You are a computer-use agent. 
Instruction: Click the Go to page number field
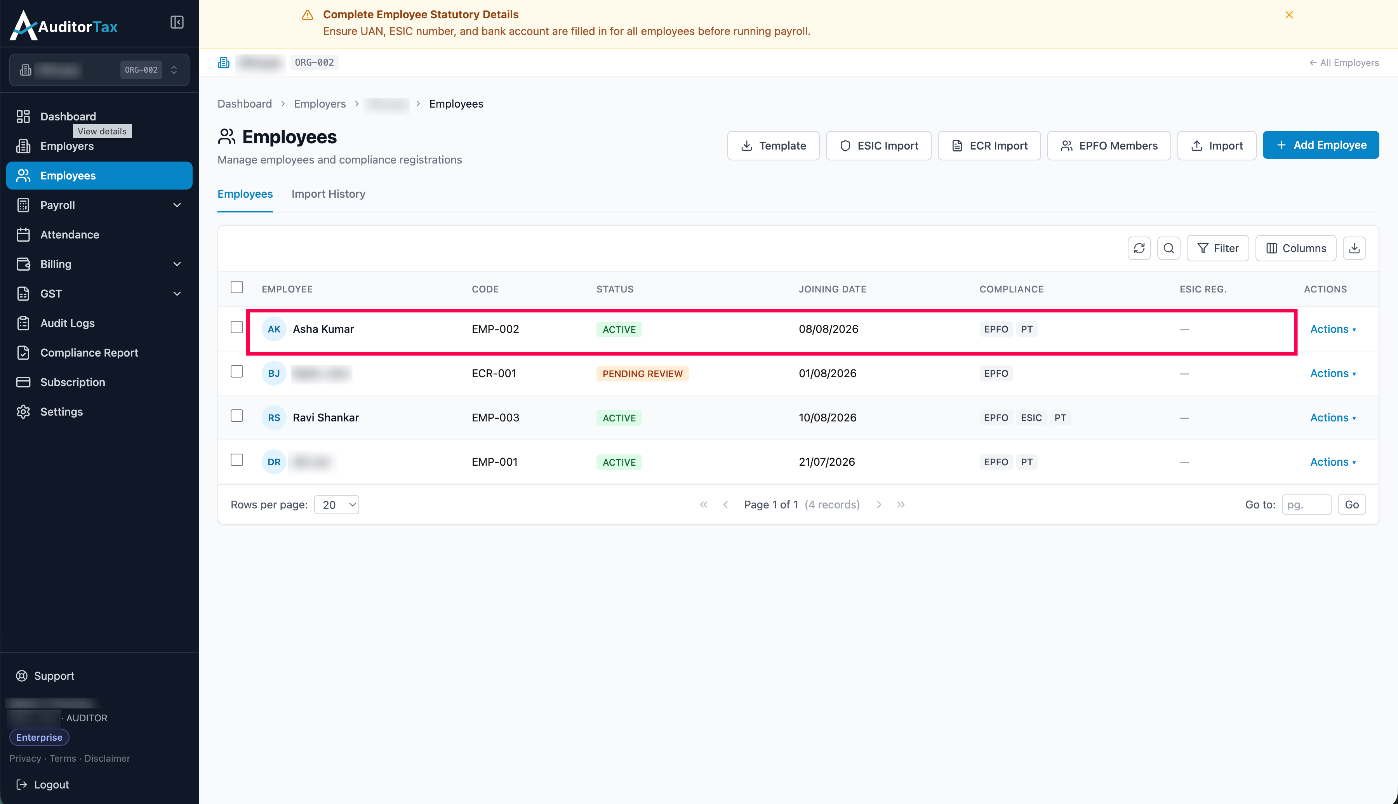tap(1306, 504)
